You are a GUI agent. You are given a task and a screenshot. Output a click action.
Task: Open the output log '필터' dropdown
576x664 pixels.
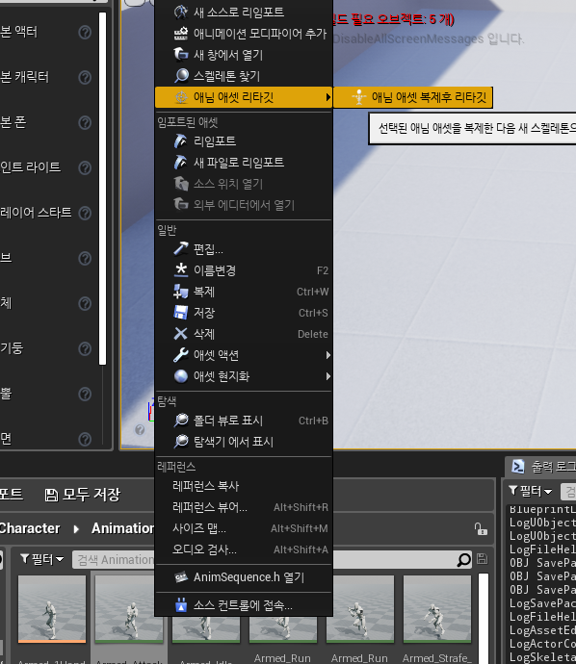coord(530,491)
